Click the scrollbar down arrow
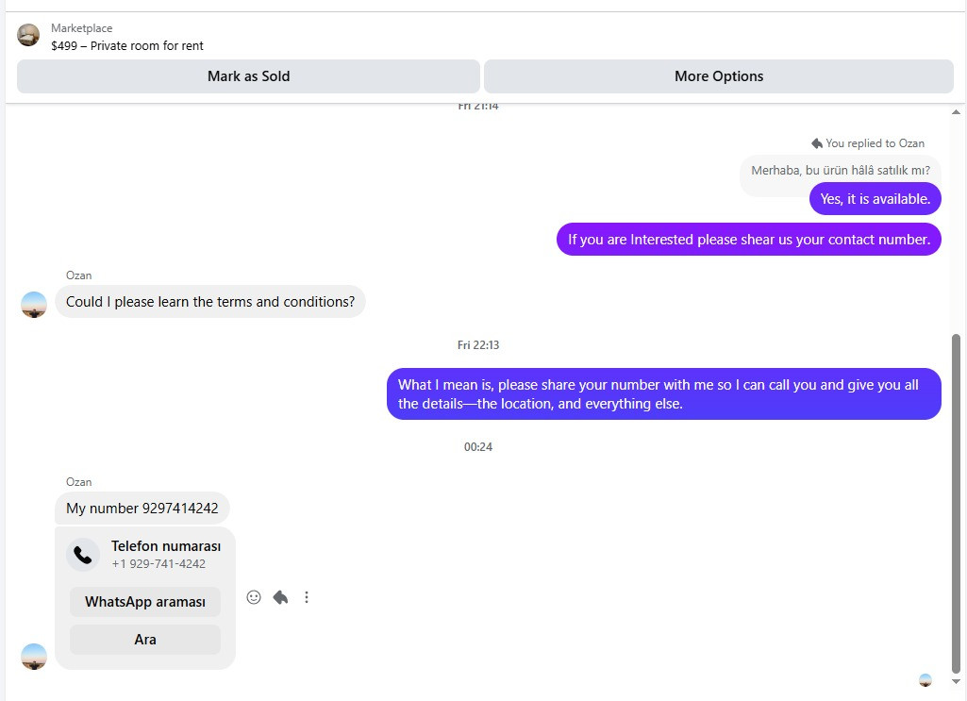The image size is (967, 701). click(x=956, y=681)
